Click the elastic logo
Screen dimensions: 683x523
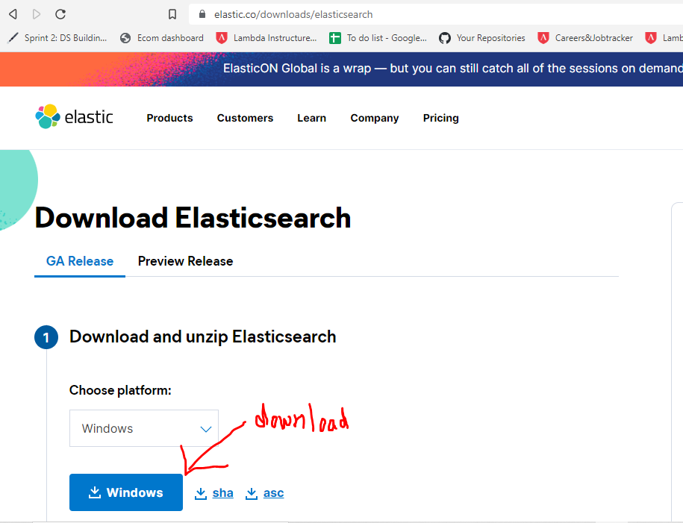(74, 116)
